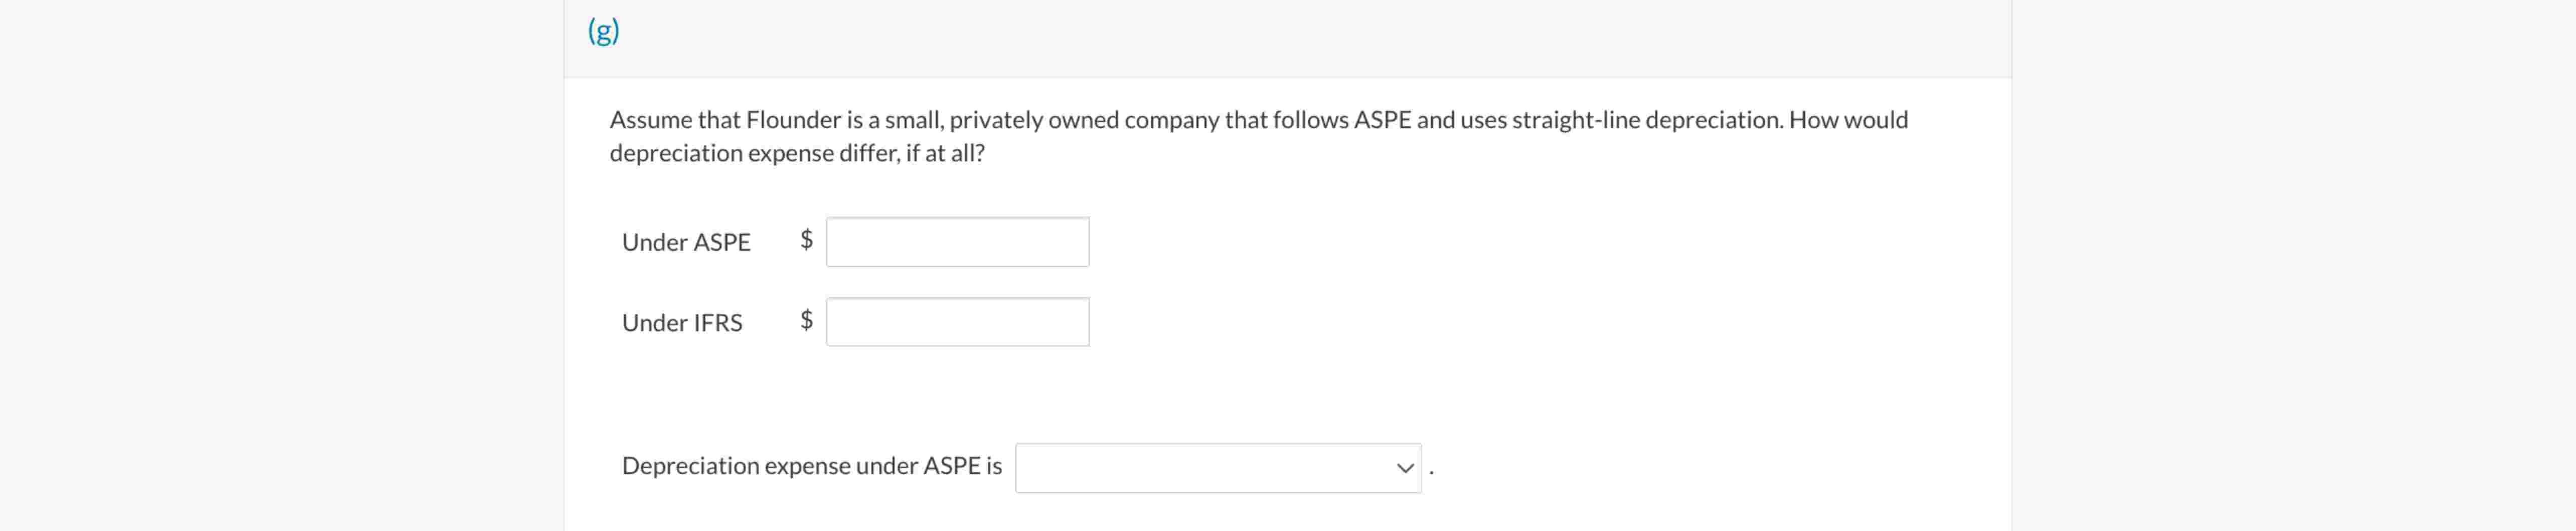
Task: Click the Under IFRS label text
Action: click(682, 323)
